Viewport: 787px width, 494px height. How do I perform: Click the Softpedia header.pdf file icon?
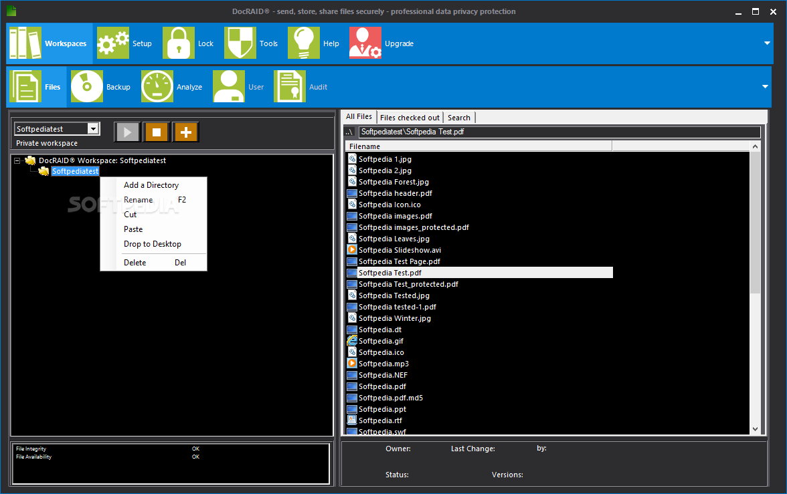tap(352, 193)
